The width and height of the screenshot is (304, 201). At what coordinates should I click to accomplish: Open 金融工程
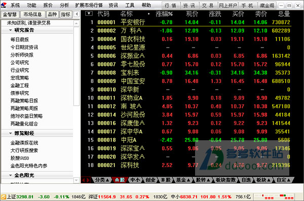click(x=20, y=86)
